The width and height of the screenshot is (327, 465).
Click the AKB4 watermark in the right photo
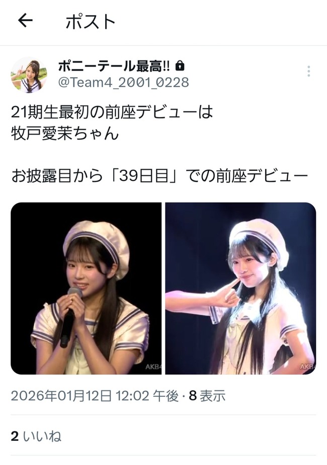click(x=308, y=367)
